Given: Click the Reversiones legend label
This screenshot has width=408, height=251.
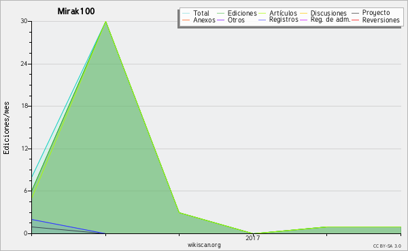Looking at the screenshot, I should [381, 20].
